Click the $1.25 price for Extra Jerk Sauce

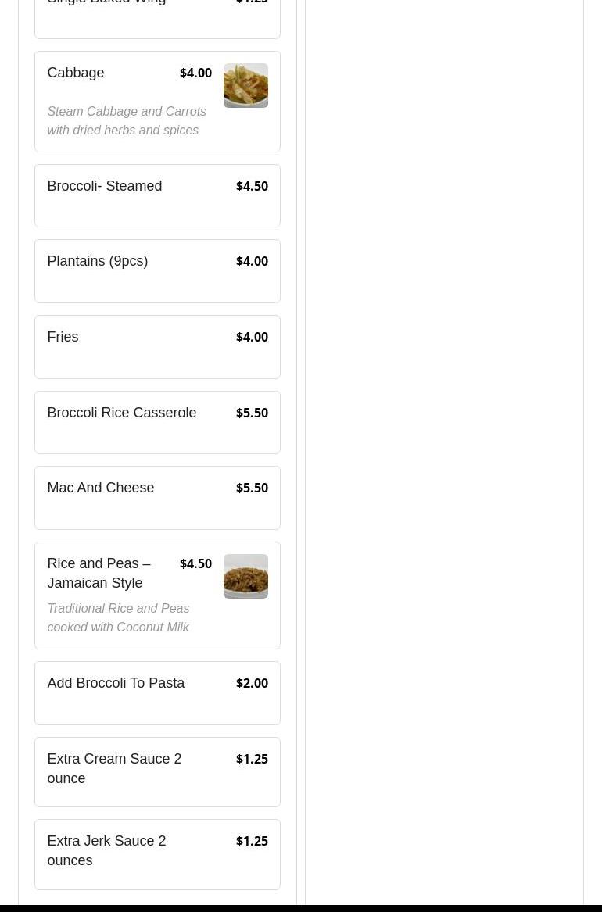[x=252, y=841]
